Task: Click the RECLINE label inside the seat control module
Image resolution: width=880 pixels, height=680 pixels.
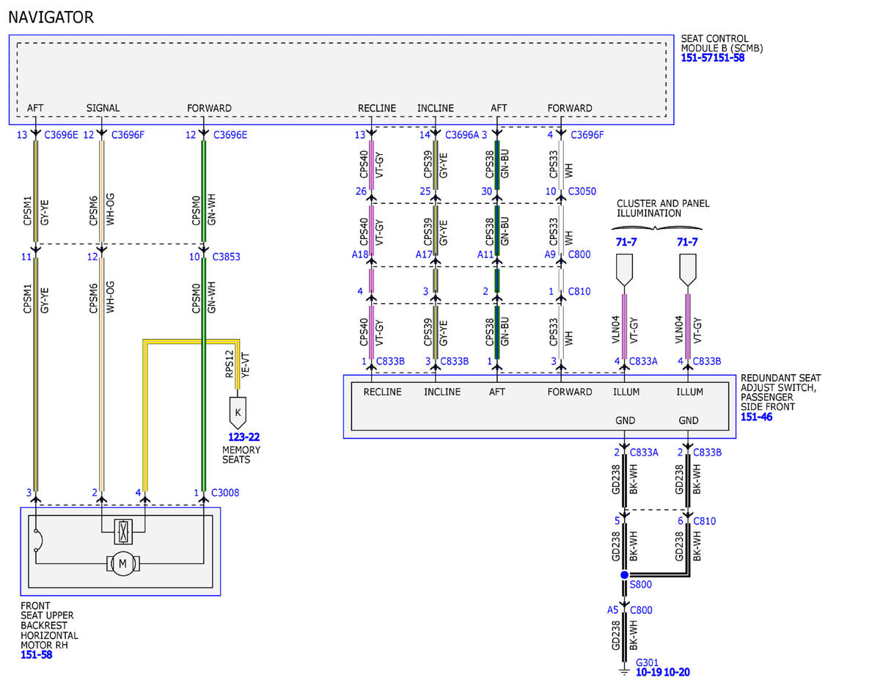Action: click(x=377, y=108)
